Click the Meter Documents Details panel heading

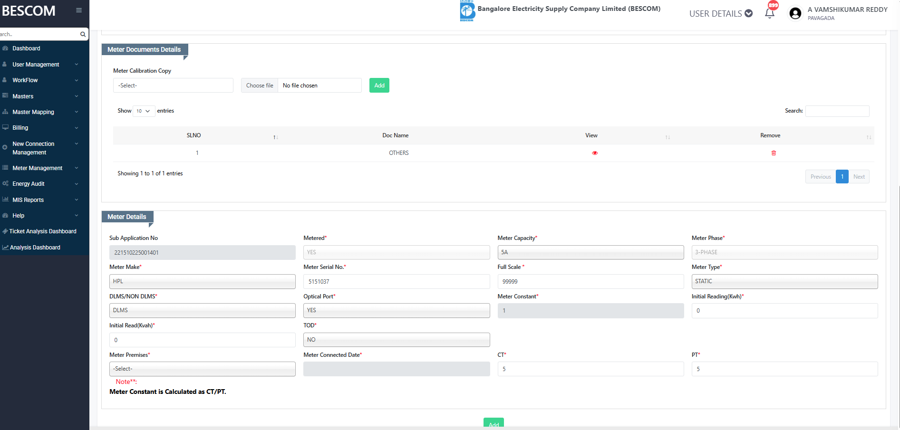pos(144,49)
